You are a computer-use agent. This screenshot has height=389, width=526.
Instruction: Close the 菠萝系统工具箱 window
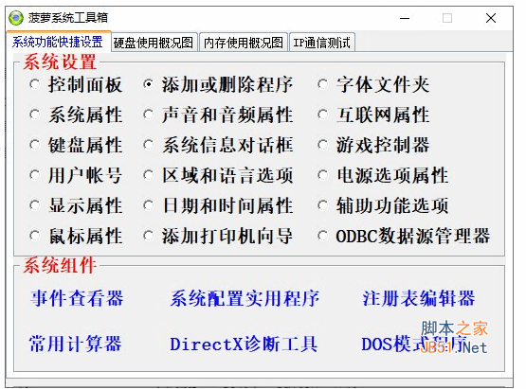pyautogui.click(x=491, y=18)
